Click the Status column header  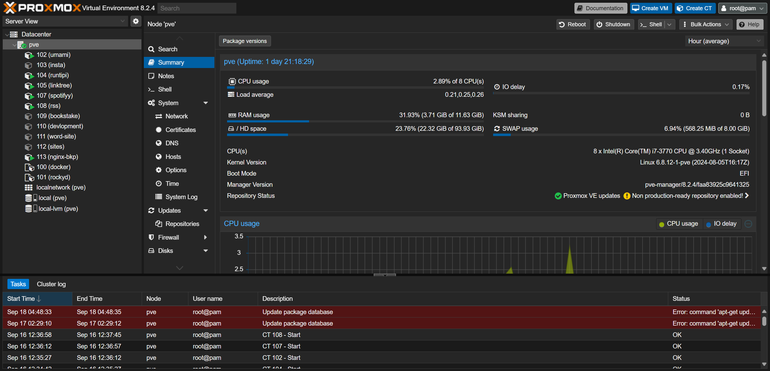(714, 299)
